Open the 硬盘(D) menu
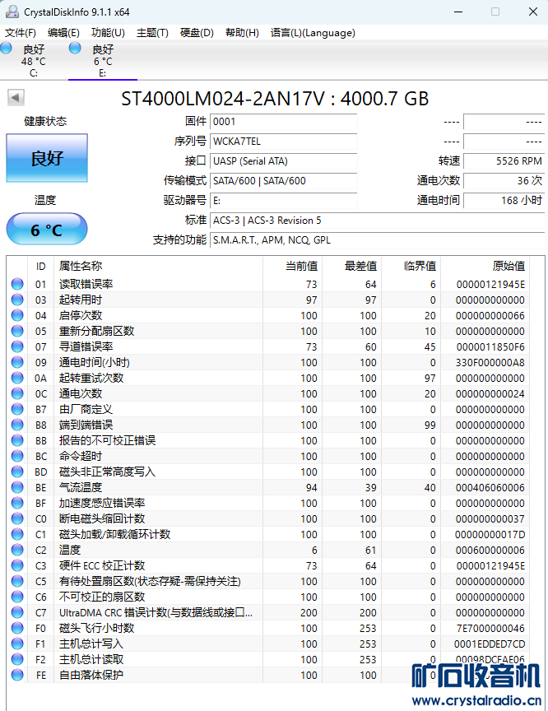548x711 pixels. (x=197, y=33)
